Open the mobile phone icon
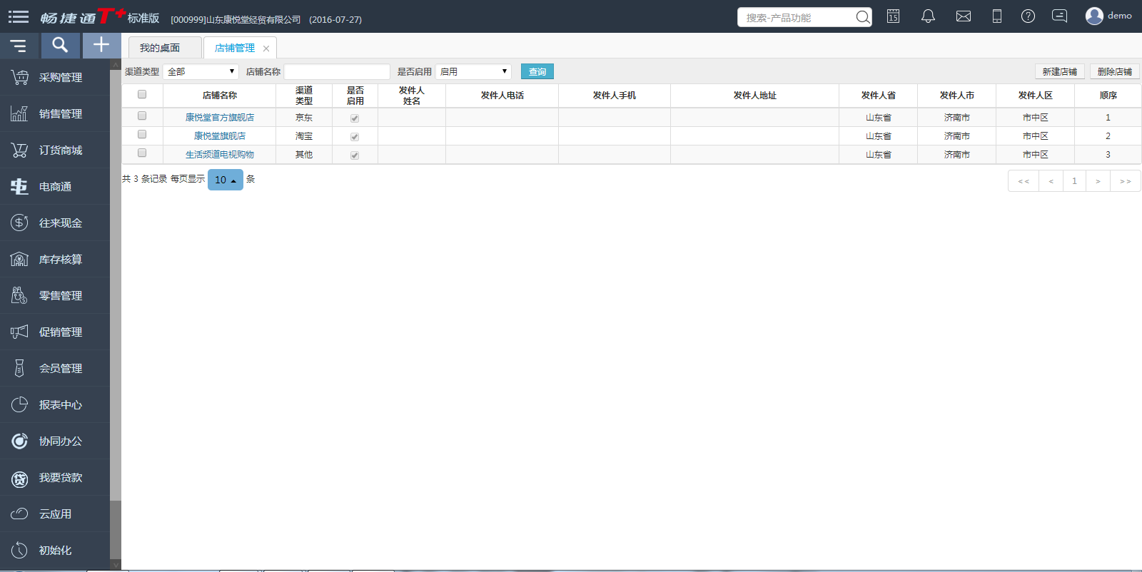 996,16
